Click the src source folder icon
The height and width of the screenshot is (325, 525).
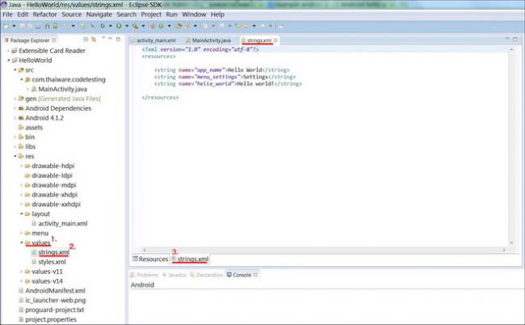tap(21, 70)
